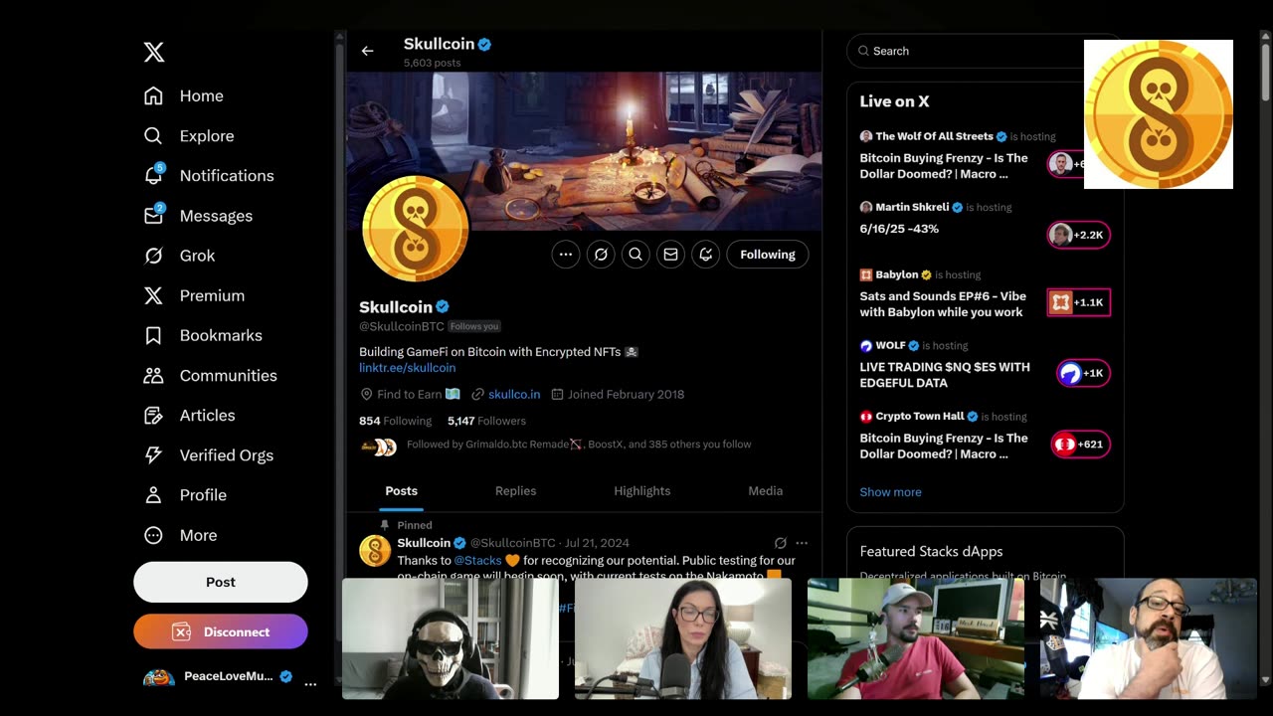This screenshot has width=1273, height=716.
Task: Open 'Followed by Grimaldo.btc' mutual followers
Action: (579, 445)
